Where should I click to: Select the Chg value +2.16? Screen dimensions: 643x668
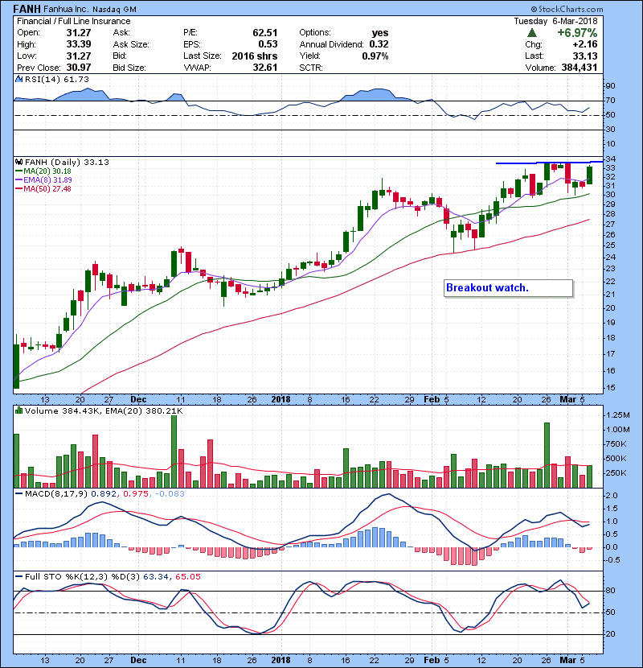(584, 44)
